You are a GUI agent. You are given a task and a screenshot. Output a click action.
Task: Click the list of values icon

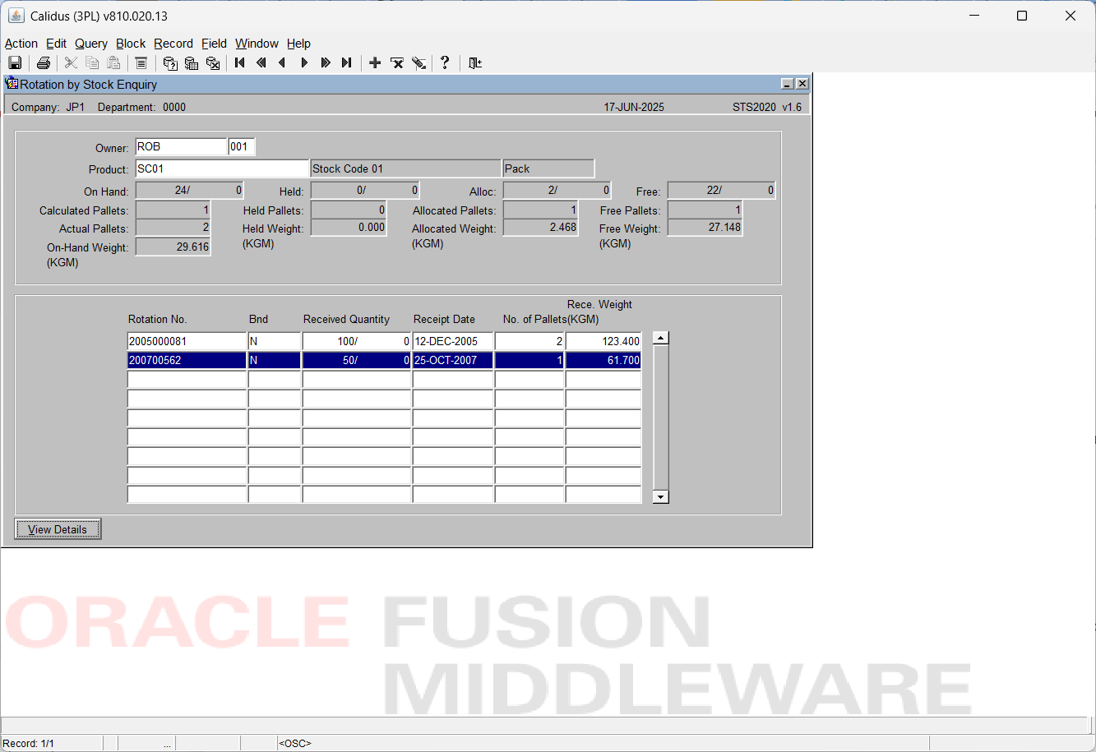141,62
